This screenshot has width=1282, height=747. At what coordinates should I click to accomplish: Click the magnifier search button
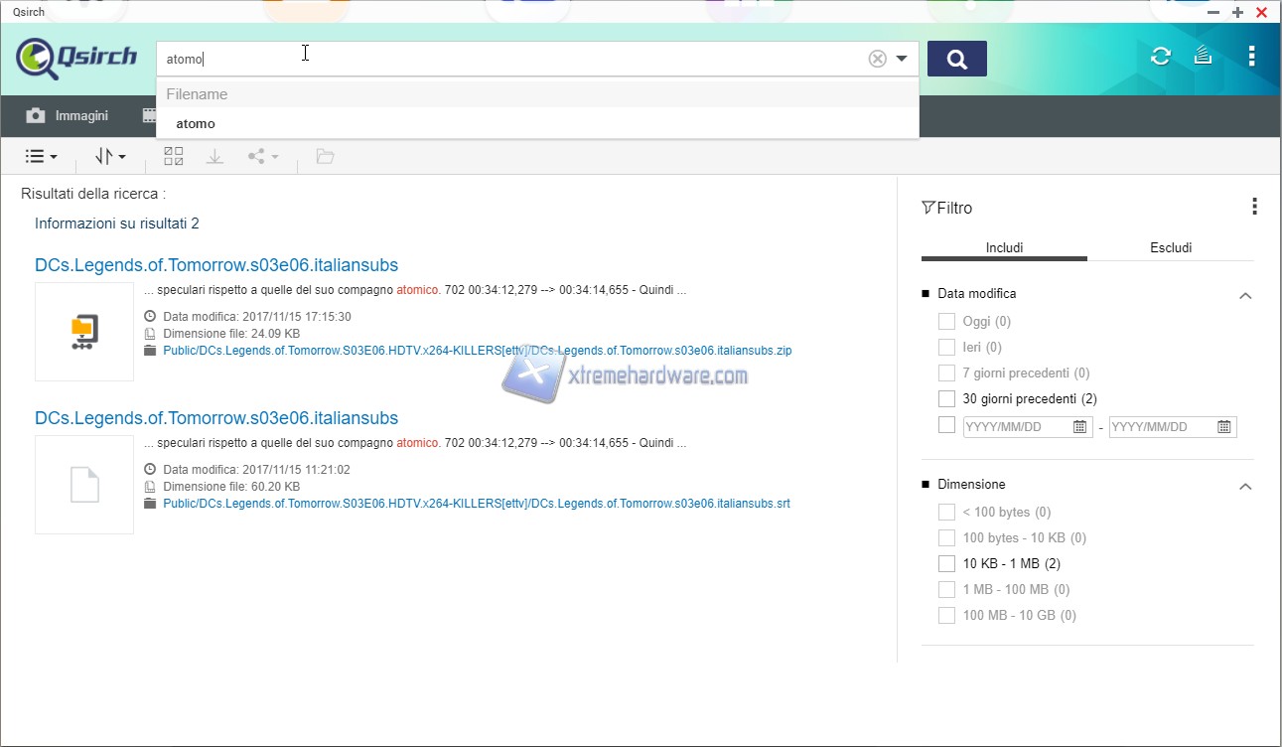coord(956,59)
